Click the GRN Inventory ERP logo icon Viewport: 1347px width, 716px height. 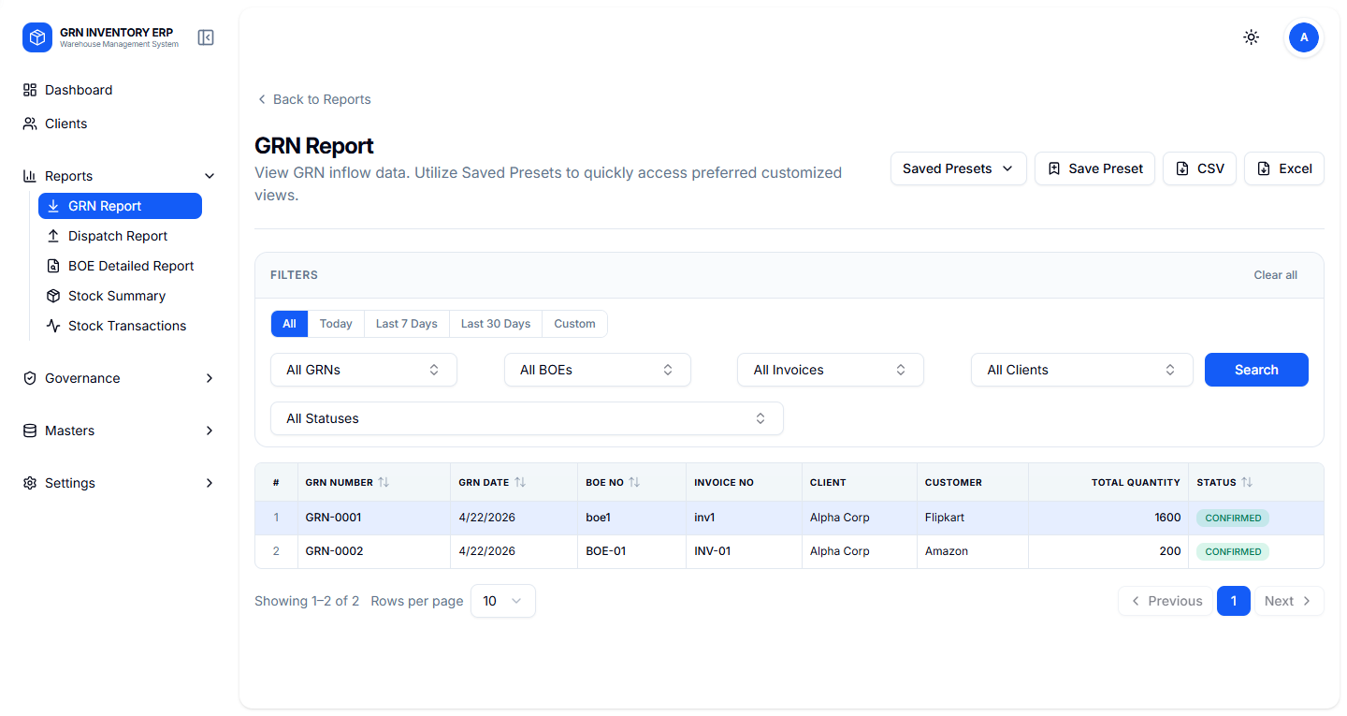coord(37,37)
